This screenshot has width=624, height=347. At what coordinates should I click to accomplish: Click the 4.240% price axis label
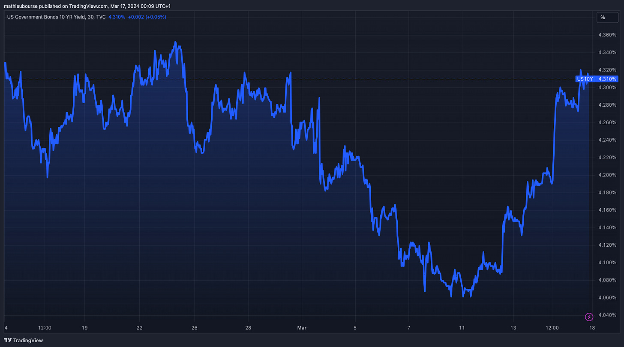(x=606, y=140)
